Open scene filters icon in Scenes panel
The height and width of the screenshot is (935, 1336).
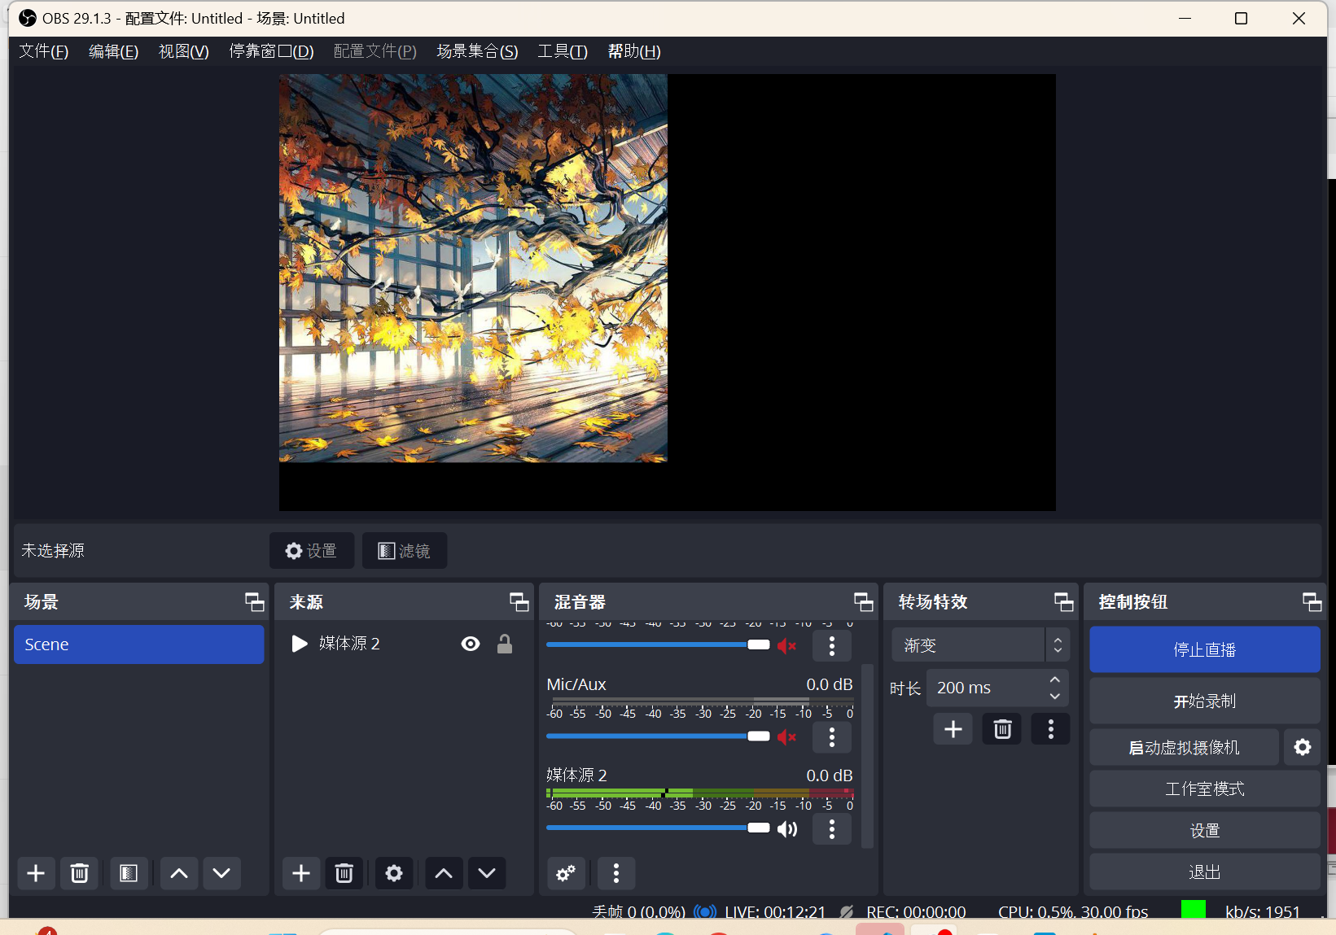pos(129,873)
